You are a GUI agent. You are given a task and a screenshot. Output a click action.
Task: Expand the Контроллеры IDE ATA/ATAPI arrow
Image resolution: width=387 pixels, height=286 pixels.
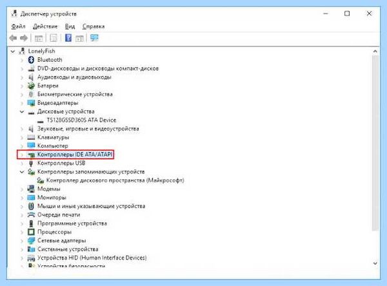pyautogui.click(x=22, y=155)
